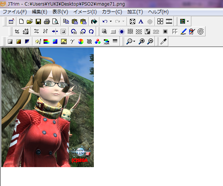223x186 pixels.
Task: Click the Save floppy disk icon
Action: pyautogui.click(x=38, y=21)
